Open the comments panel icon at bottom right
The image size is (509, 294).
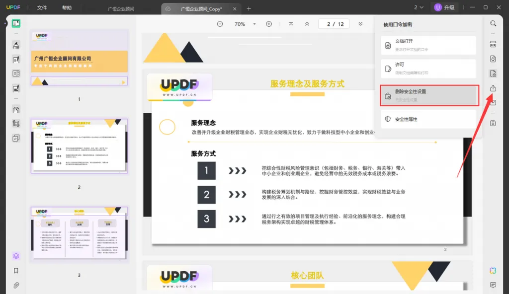click(493, 285)
